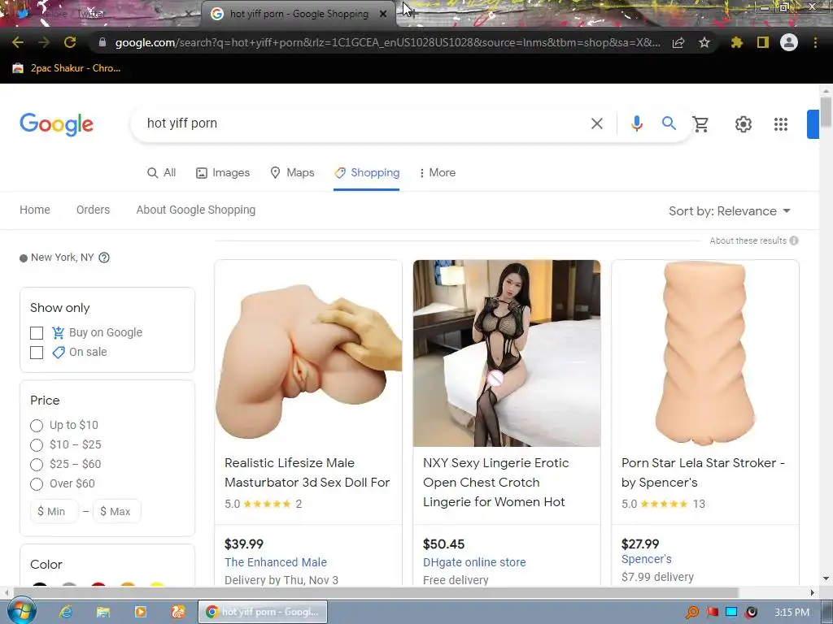The width and height of the screenshot is (833, 624).
Task: Click the About these results info icon
Action: click(794, 240)
